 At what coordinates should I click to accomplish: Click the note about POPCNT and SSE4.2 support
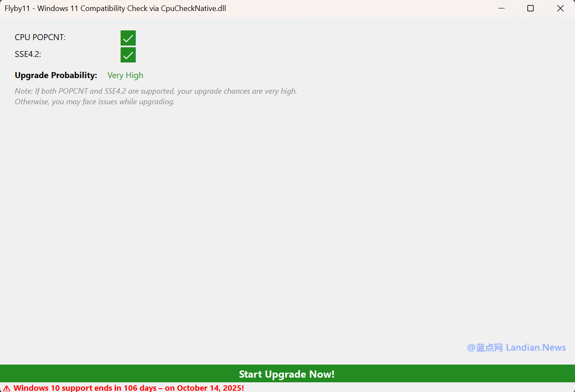[x=156, y=91]
